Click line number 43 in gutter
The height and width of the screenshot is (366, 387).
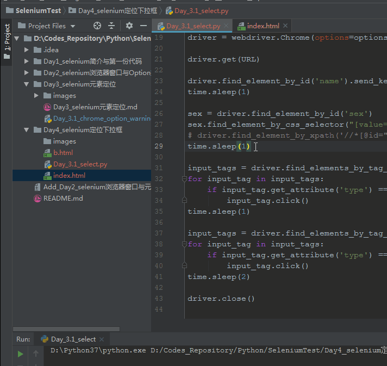(159, 299)
